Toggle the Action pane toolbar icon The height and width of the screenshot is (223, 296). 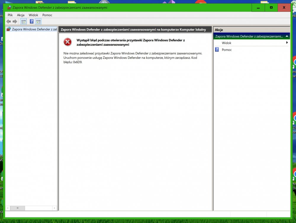click(38, 22)
